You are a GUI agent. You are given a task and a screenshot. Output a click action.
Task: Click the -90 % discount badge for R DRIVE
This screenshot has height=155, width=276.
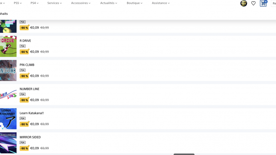point(24,52)
